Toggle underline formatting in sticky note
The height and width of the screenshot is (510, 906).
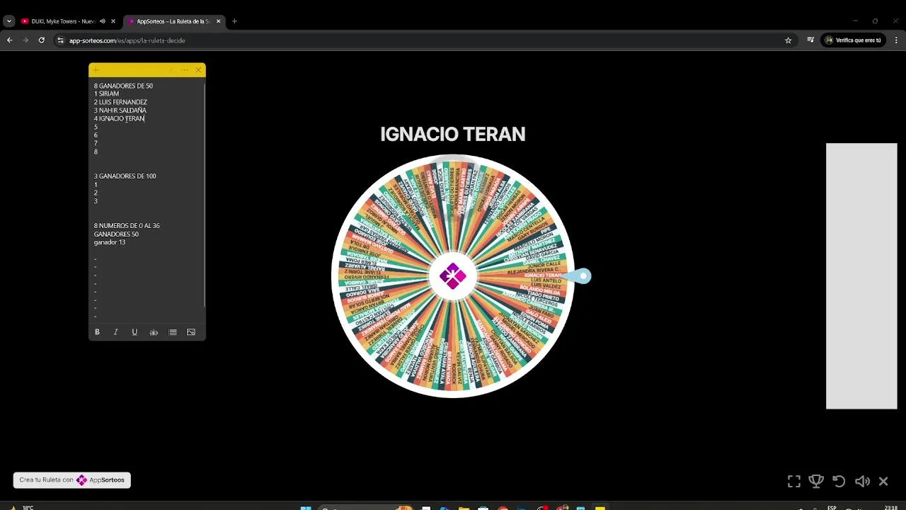point(134,332)
